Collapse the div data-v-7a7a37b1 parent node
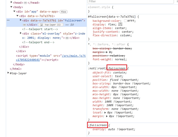Image resolution: width=178 pixels, height=137 pixels. pyautogui.click(x=17, y=16)
